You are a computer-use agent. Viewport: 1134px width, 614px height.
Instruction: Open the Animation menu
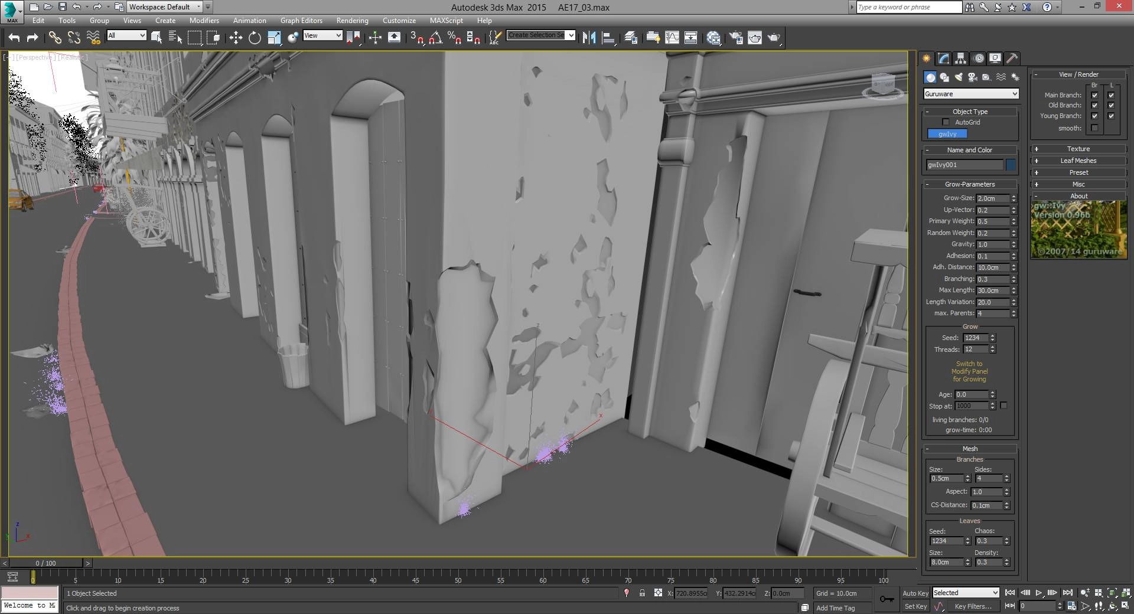tap(249, 21)
